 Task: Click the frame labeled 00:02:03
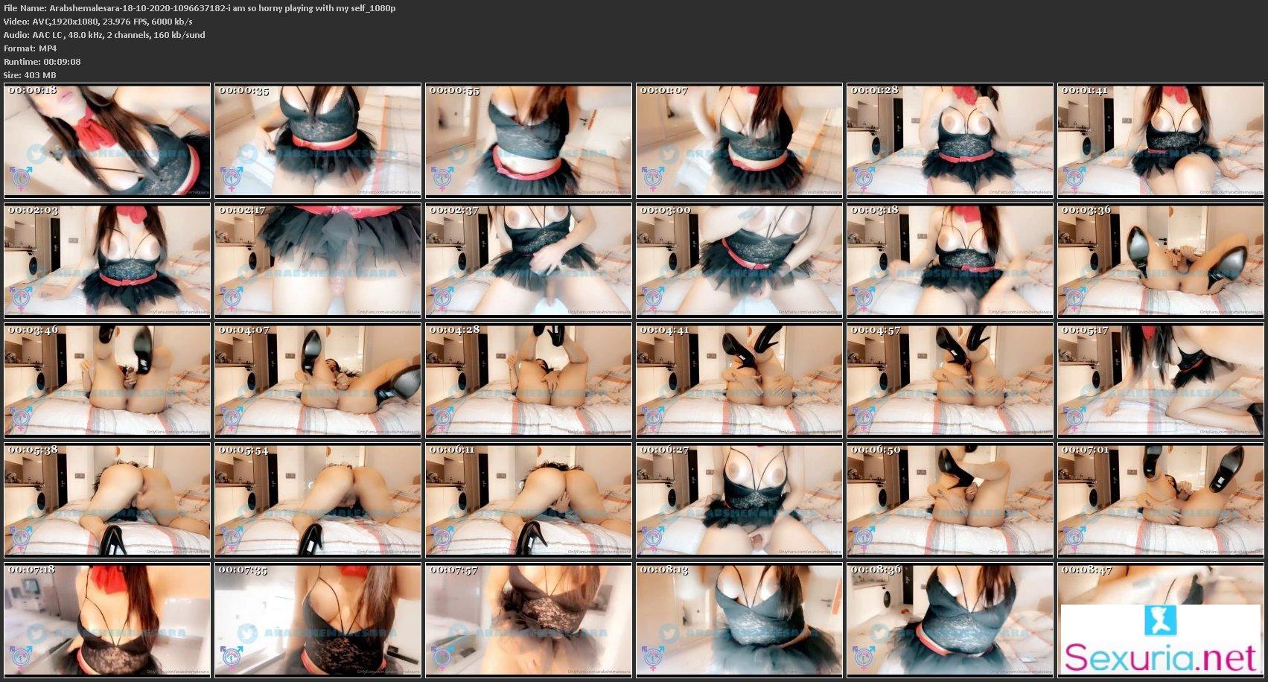[x=107, y=261]
